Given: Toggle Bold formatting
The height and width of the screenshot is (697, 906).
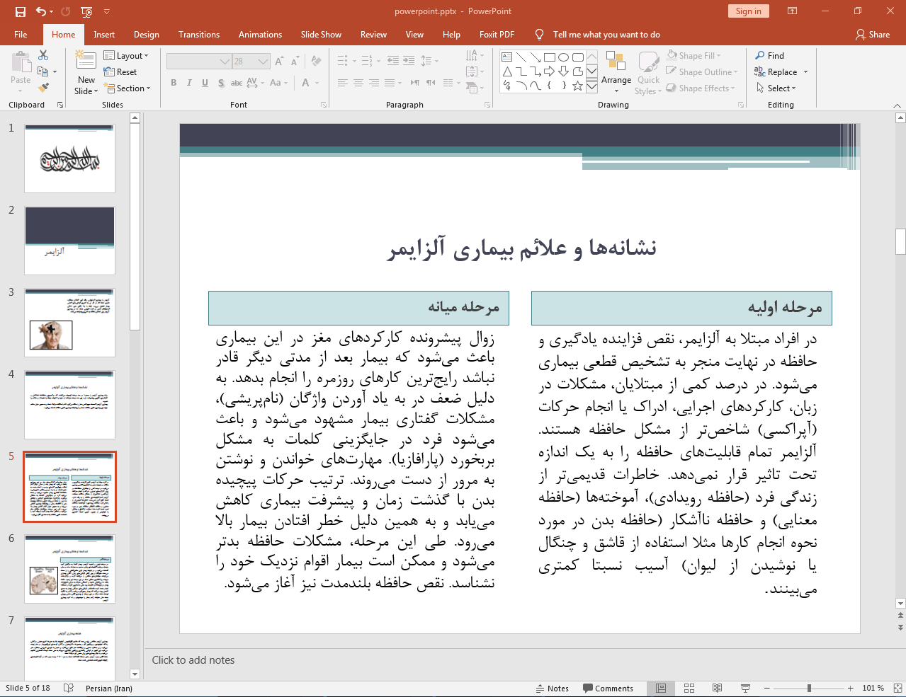Looking at the screenshot, I should (174, 83).
